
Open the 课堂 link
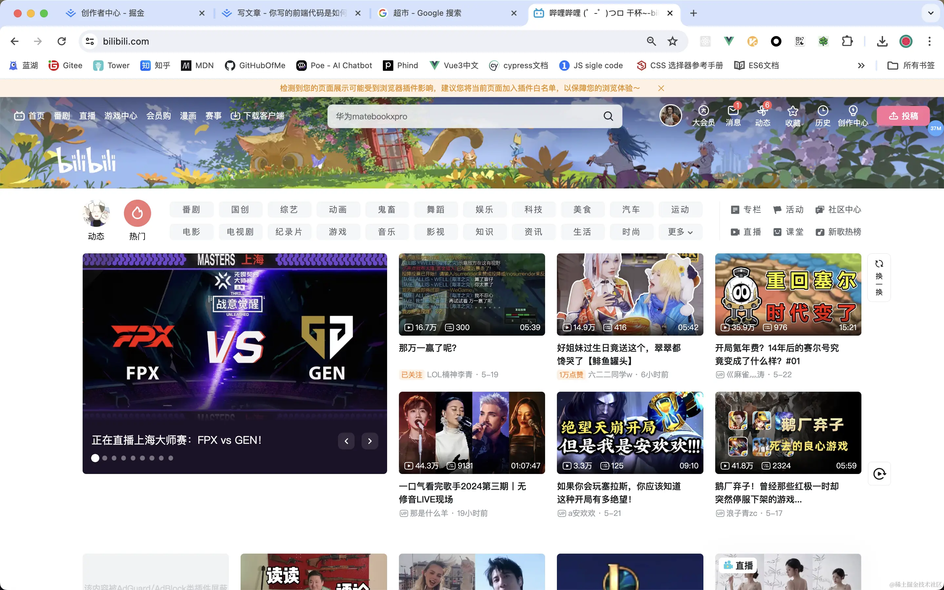tap(788, 232)
